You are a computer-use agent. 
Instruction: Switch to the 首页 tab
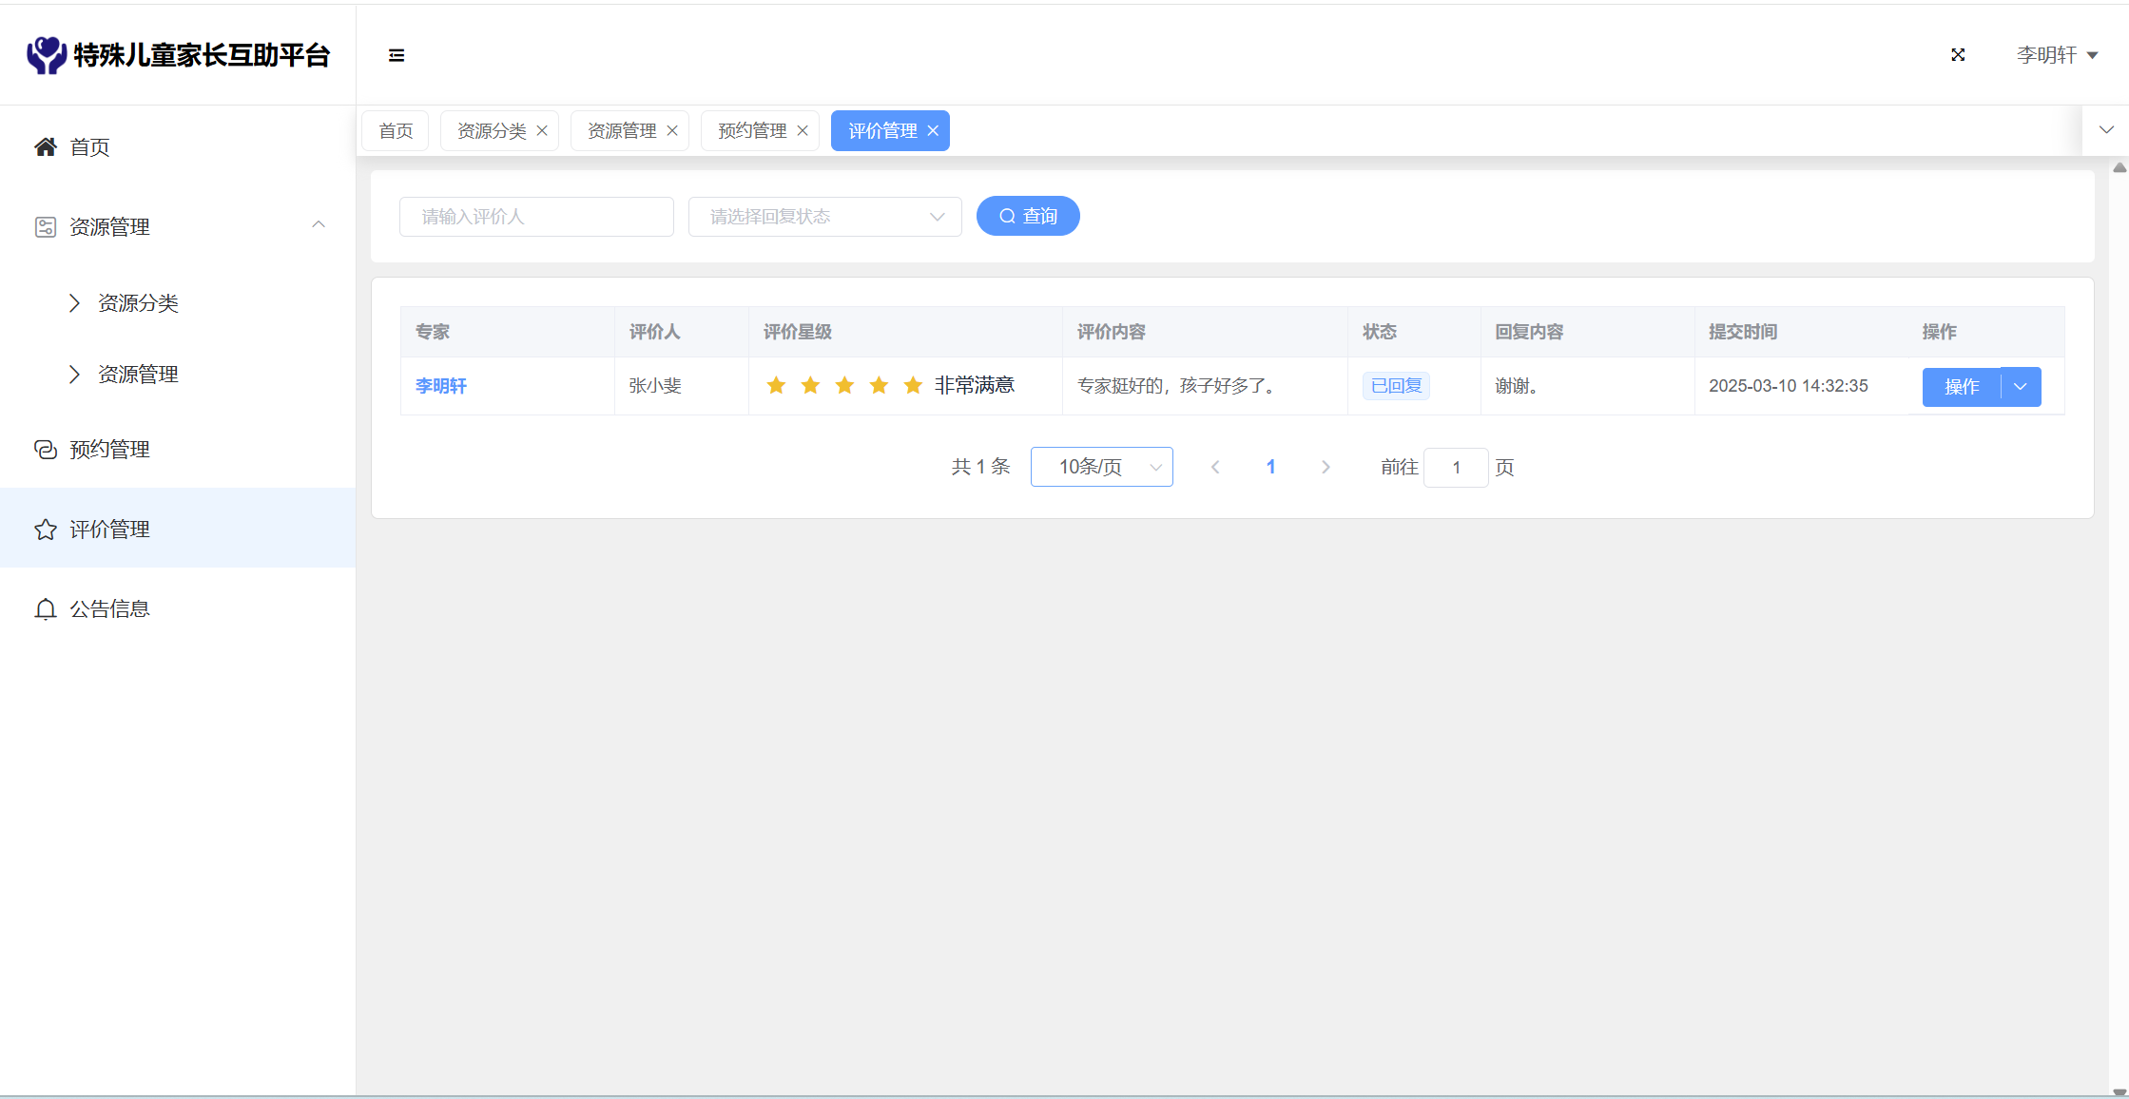[396, 130]
